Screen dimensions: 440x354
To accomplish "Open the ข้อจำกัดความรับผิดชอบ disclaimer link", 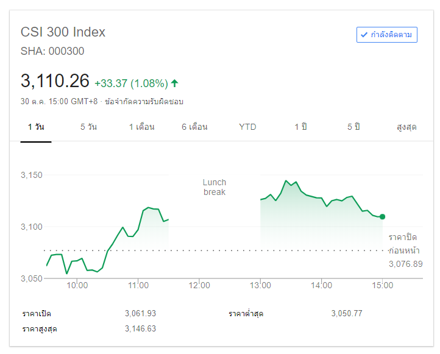I will click(x=144, y=102).
